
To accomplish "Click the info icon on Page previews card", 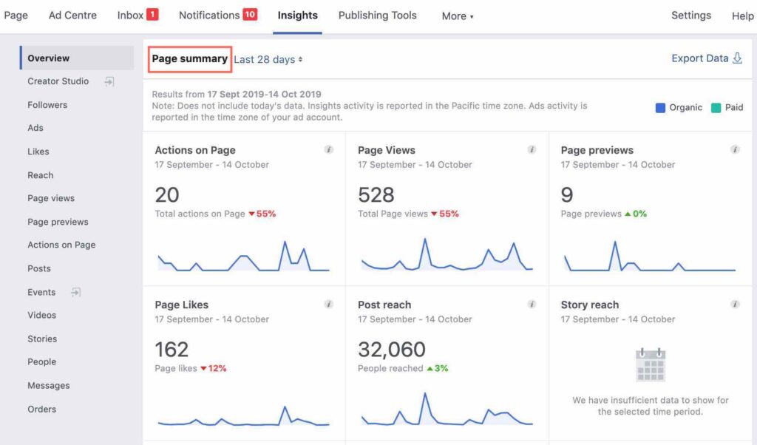I will coord(735,149).
